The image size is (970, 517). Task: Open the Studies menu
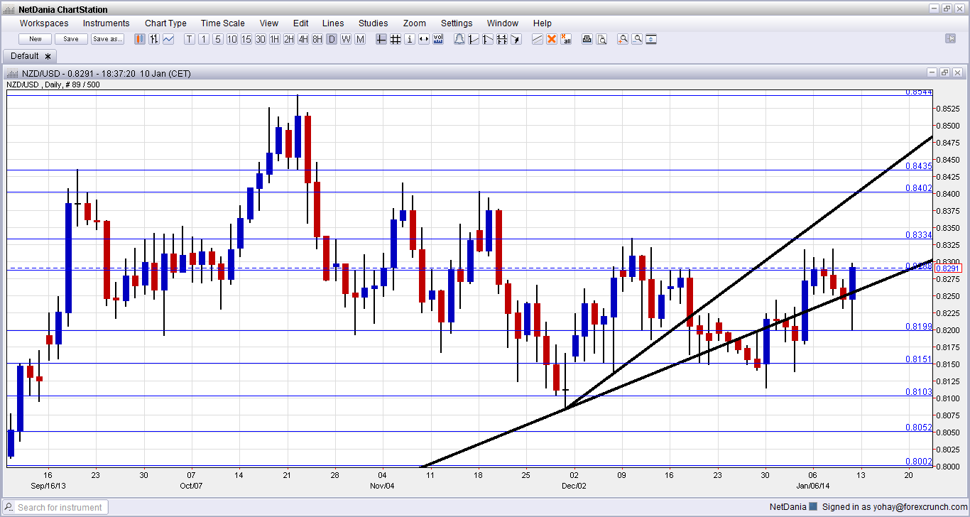click(373, 23)
